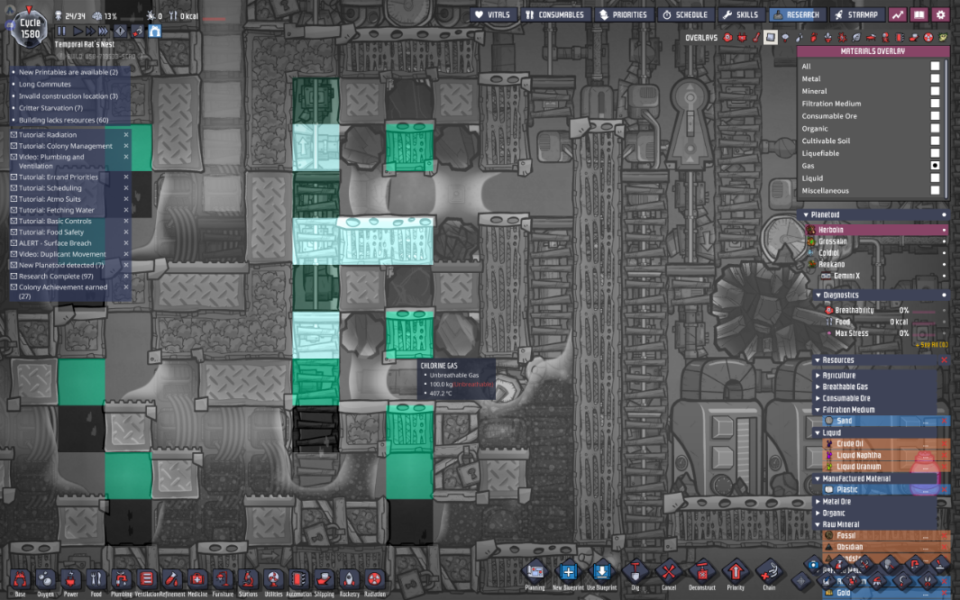
Task: Collapse the Diagnostics section
Action: tap(818, 295)
